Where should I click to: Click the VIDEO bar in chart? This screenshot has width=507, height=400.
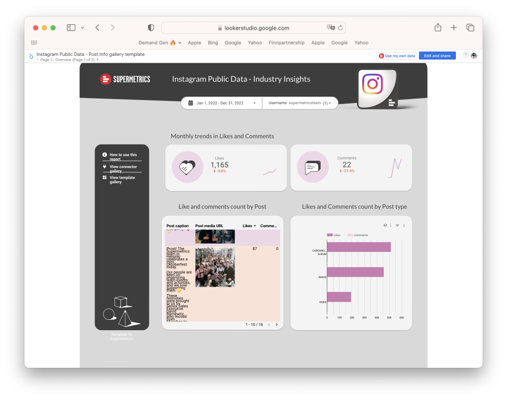click(x=339, y=297)
